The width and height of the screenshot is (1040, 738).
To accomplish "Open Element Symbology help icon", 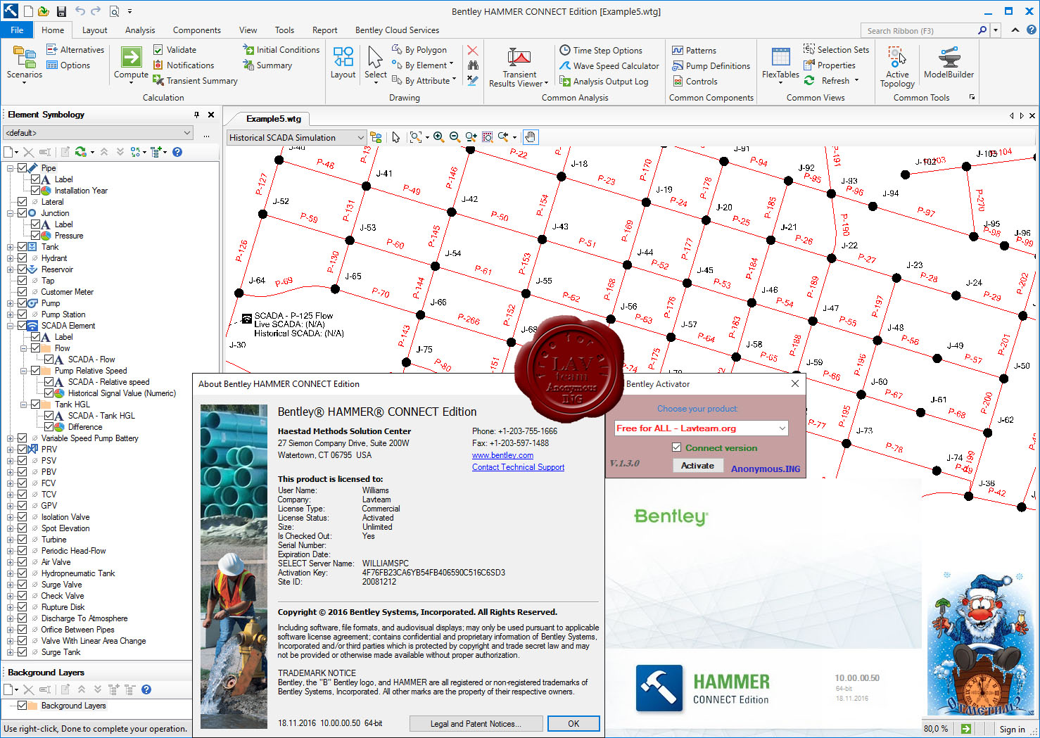I will (x=177, y=152).
